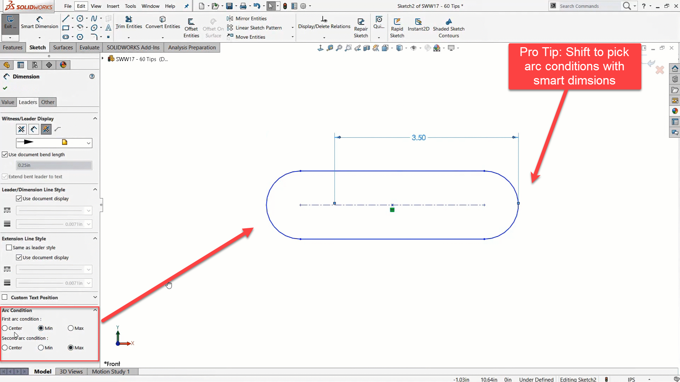Viewport: 680px width, 382px height.
Task: Select Center for first arc condition
Action: tap(5, 328)
